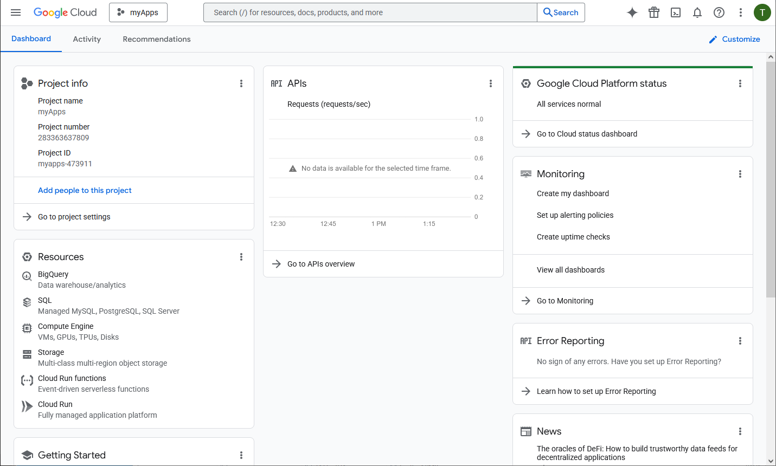Switch to the Recommendations tab
Screen dimensions: 776x466
click(157, 39)
